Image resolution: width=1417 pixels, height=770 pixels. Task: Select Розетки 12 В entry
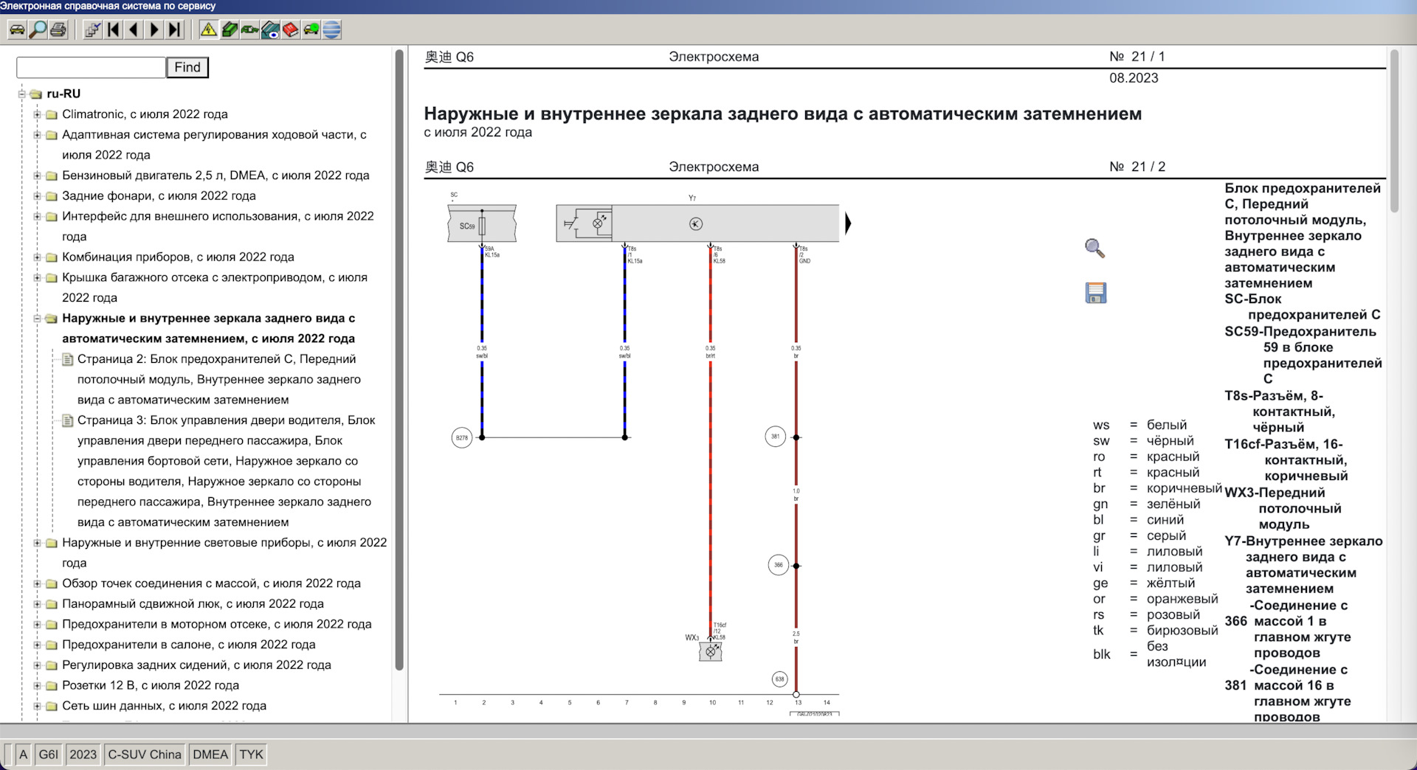click(151, 685)
